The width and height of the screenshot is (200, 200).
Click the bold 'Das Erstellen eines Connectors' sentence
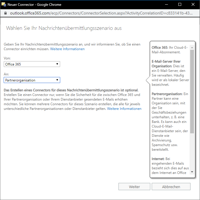click(x=71, y=90)
